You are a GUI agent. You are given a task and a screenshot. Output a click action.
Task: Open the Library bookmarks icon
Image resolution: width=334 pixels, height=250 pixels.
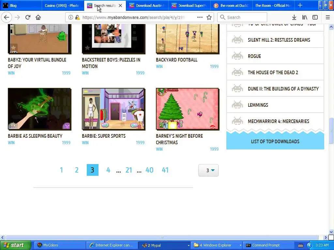coord(305,18)
